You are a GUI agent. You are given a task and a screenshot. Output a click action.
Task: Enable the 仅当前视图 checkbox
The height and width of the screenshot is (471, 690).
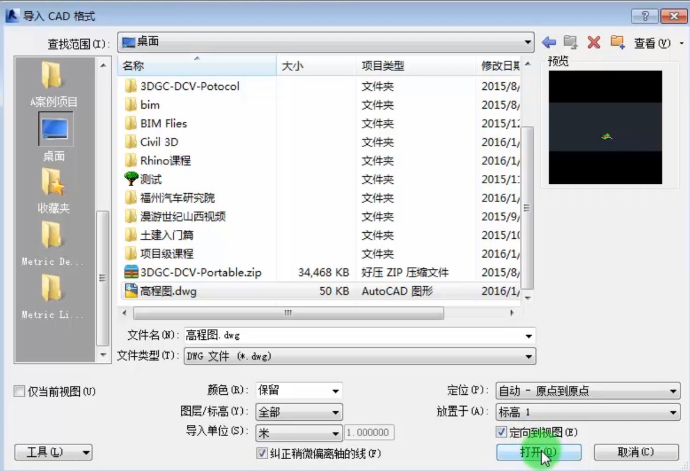click(19, 391)
